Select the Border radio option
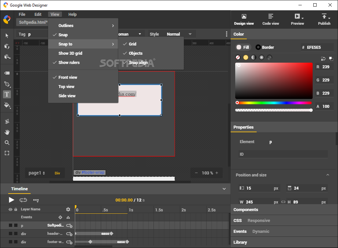This screenshot has width=338, height=248. coord(265,47)
